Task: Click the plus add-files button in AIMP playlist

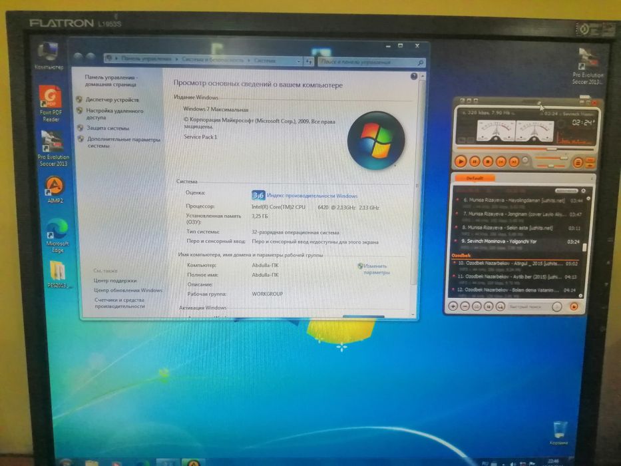Action: pos(453,306)
